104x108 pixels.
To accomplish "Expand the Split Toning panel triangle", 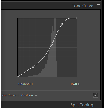I will [98, 105].
